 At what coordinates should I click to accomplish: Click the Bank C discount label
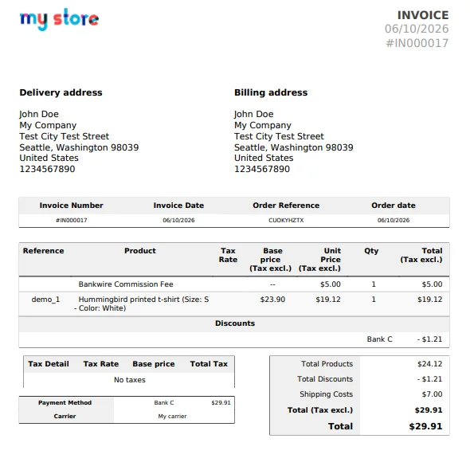[x=379, y=339]
